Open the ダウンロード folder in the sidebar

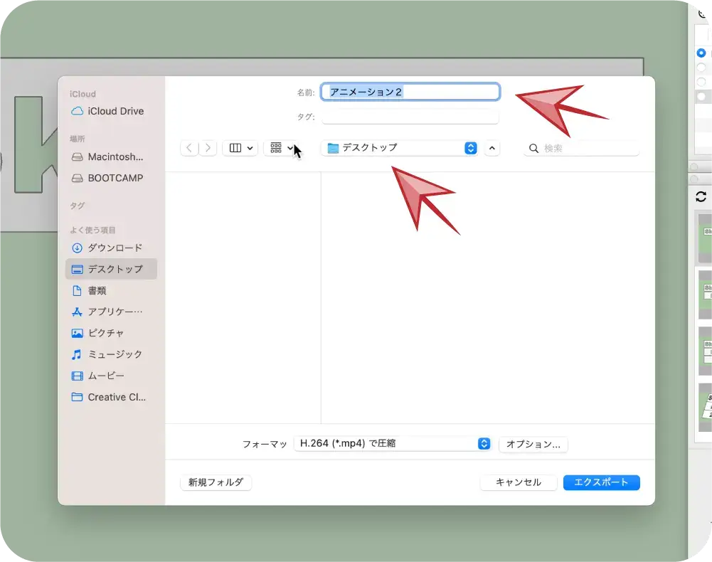click(114, 248)
